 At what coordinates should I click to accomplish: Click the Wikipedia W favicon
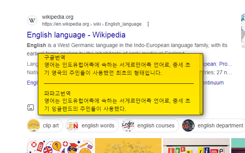pyautogui.click(x=32, y=20)
